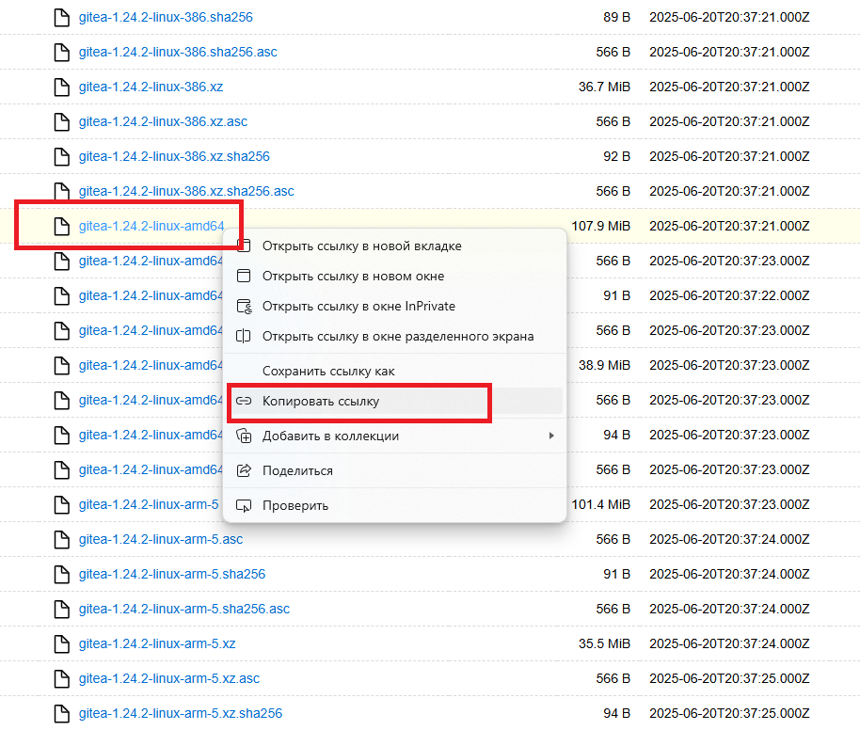Click the file icon beside gitea-1.24.2-linux-arm-5.asc
Viewport: 860px width, 730px height.
click(x=62, y=540)
